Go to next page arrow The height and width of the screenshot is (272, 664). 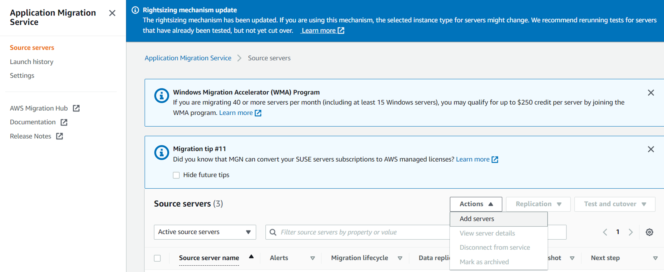coord(631,232)
